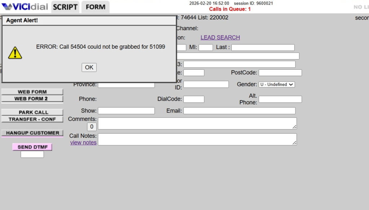Click the yellow warning triangle icon
The image size is (369, 210).
[x=15, y=54]
